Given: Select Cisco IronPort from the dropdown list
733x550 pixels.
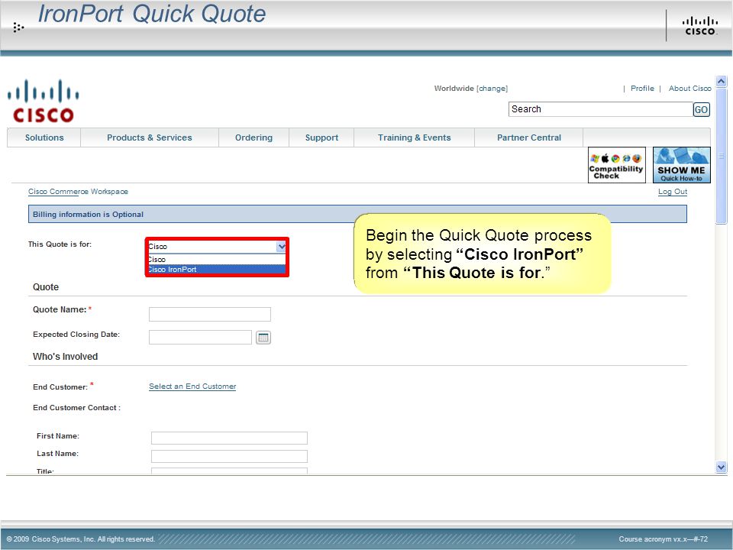Looking at the screenshot, I should pos(216,270).
